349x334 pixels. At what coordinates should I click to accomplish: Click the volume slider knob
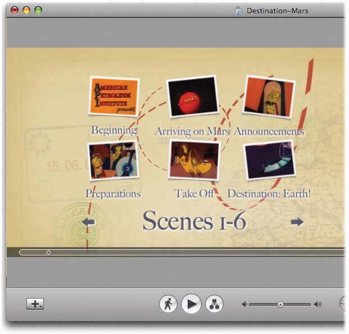point(280,304)
